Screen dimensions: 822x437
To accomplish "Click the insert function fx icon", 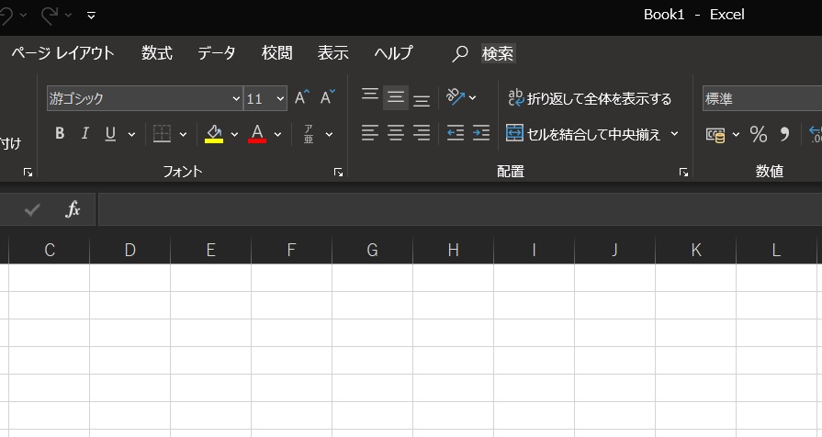I will pyautogui.click(x=73, y=209).
